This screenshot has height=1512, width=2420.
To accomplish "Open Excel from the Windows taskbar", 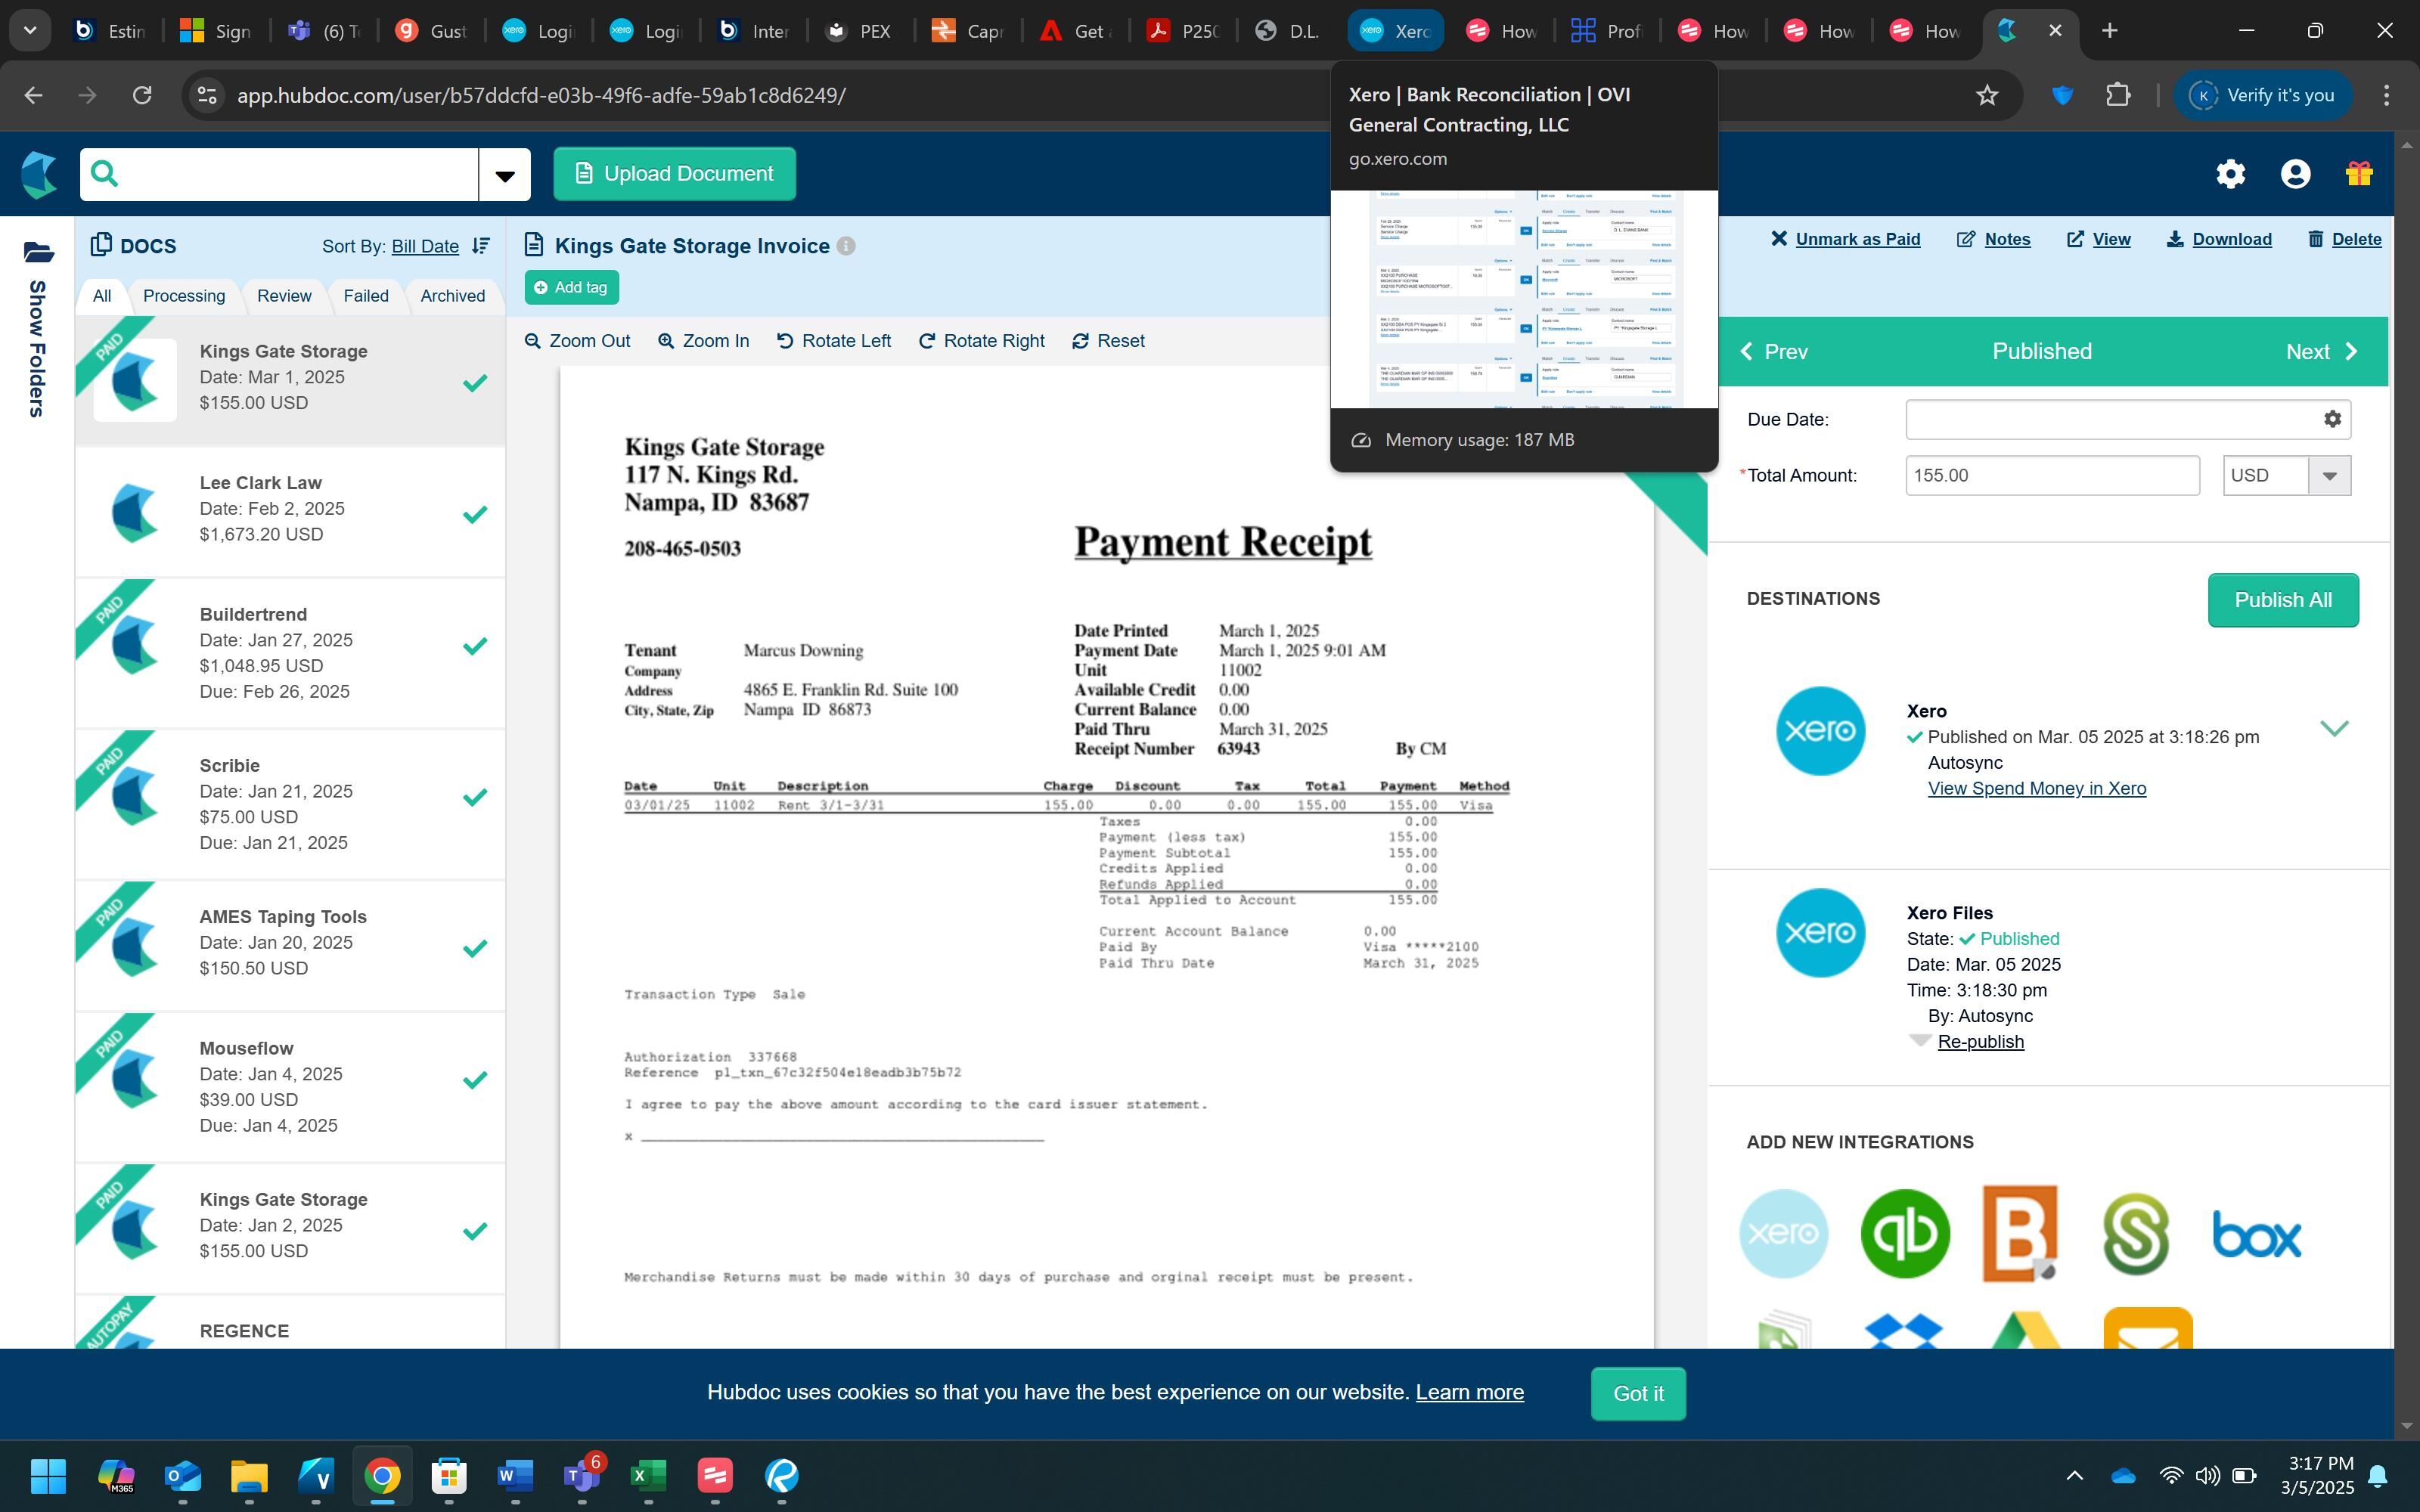I will click(648, 1475).
